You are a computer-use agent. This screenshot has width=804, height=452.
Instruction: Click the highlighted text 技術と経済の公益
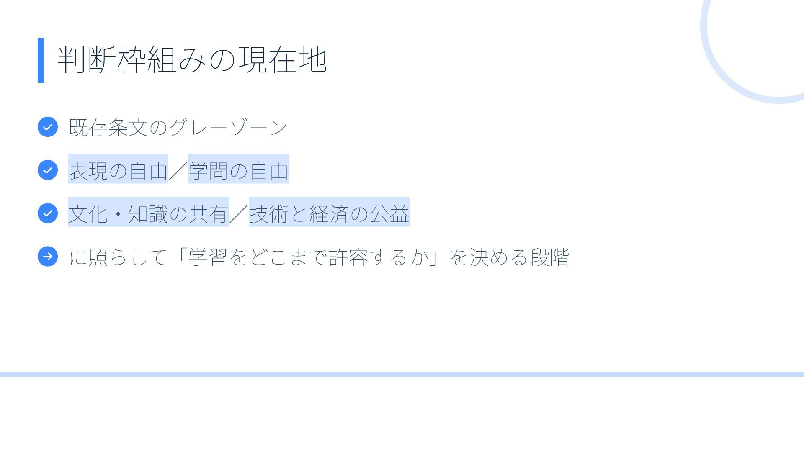point(329,212)
